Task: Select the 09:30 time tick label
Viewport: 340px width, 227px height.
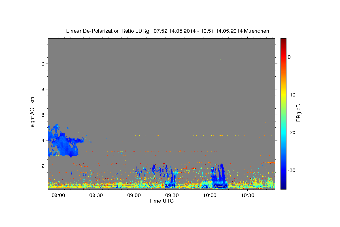Action: (x=172, y=196)
